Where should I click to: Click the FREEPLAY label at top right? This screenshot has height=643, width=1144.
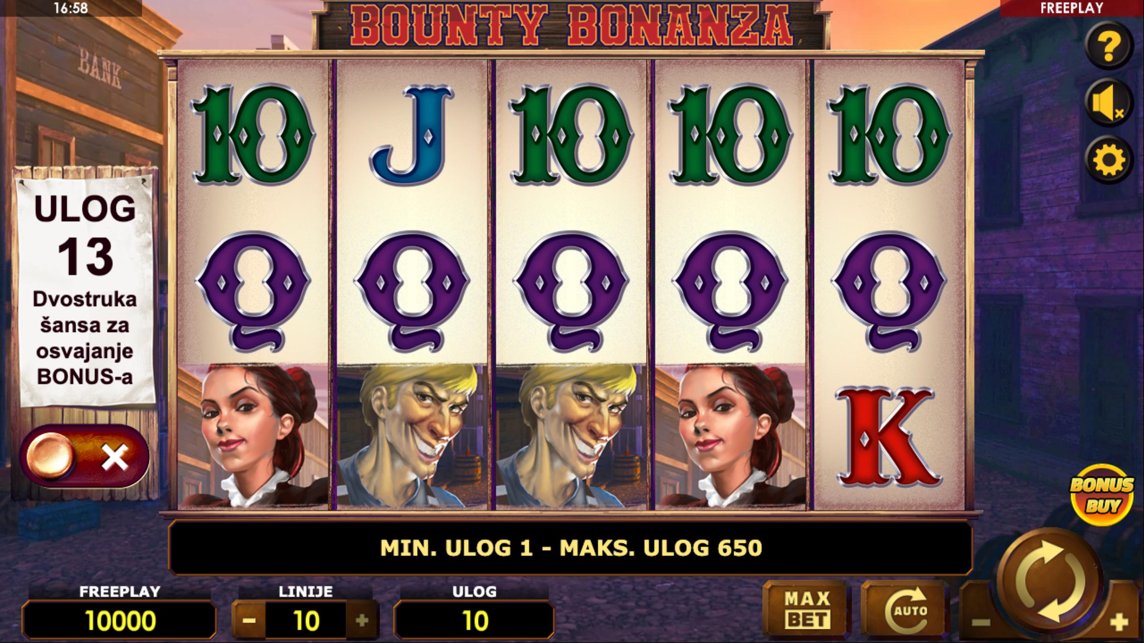tap(1071, 8)
